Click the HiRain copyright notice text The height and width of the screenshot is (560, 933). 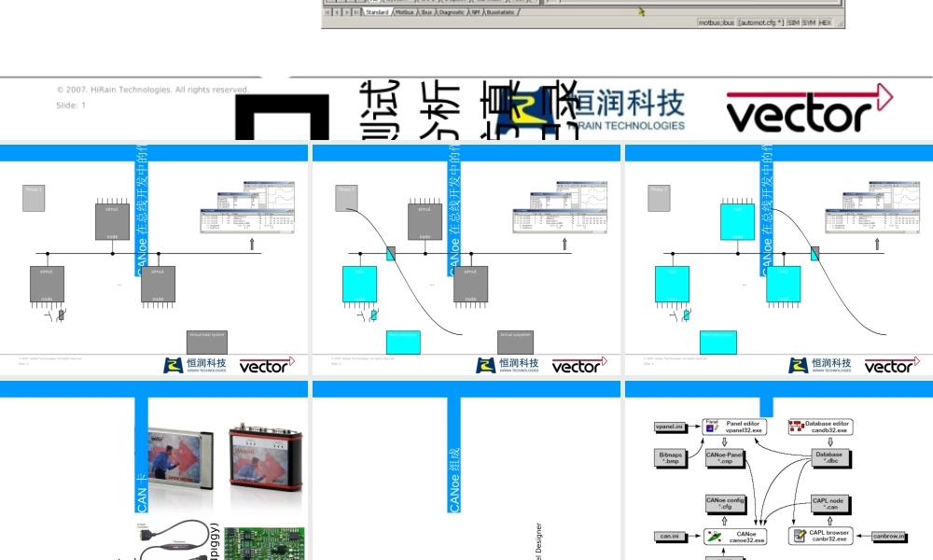pos(152,90)
